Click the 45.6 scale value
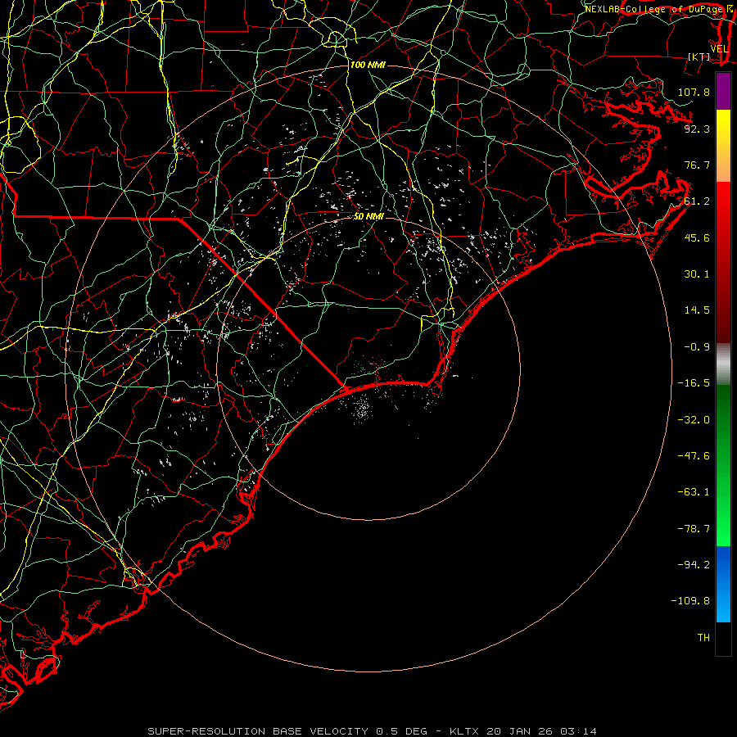 coord(697,237)
